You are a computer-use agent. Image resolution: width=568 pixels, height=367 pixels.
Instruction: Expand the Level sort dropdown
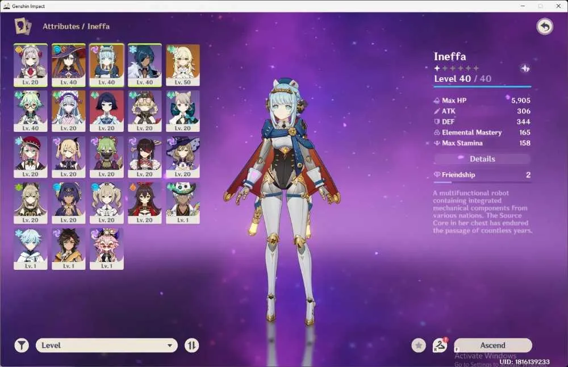coord(107,345)
